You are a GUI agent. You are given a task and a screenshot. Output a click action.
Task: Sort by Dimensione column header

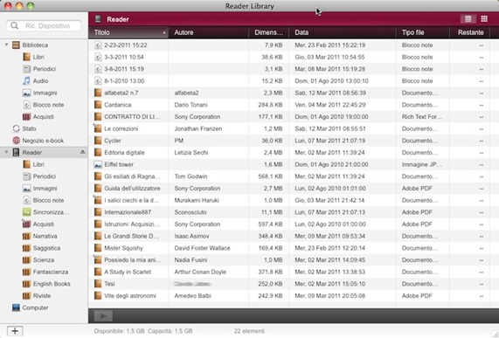click(268, 32)
